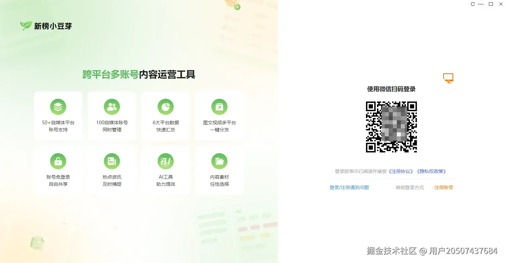Screen dimensions: 505x263
Task: Choose 其他登录方式
Action: [x=410, y=187]
